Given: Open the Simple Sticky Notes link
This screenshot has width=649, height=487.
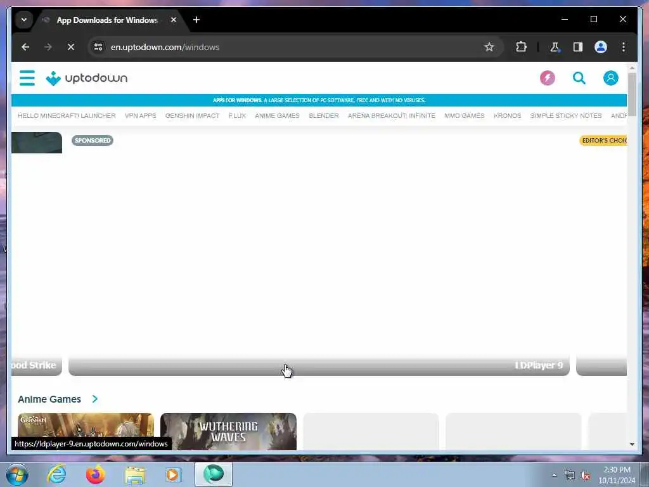Looking at the screenshot, I should (566, 116).
